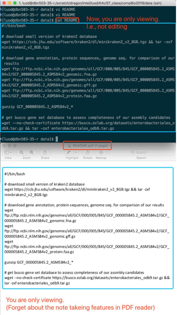Click '000005845.2_ASM584v2_genomic.fna.gz' in the PDF
This screenshot has height=315, width=177.
[x=40, y=221]
